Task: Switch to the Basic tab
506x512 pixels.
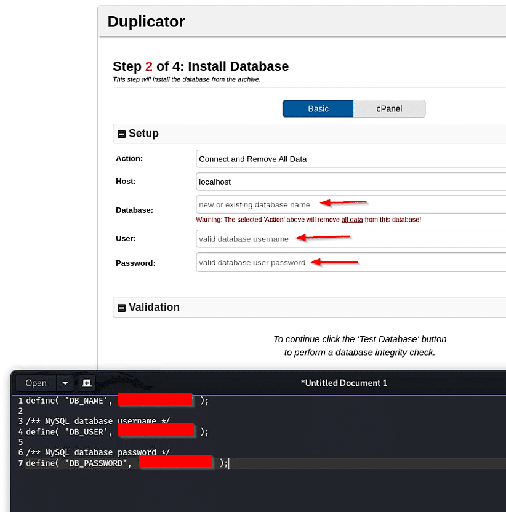Action: tap(318, 109)
